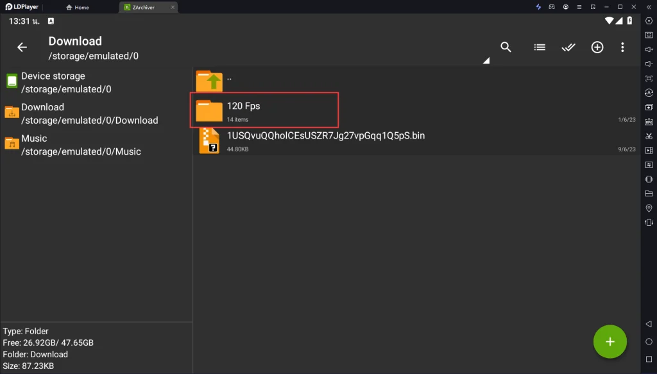Select the 1USQvuQQholCEsUSZR7Jg27vpGqq1Q5pS.bin file
The height and width of the screenshot is (374, 657).
point(416,141)
